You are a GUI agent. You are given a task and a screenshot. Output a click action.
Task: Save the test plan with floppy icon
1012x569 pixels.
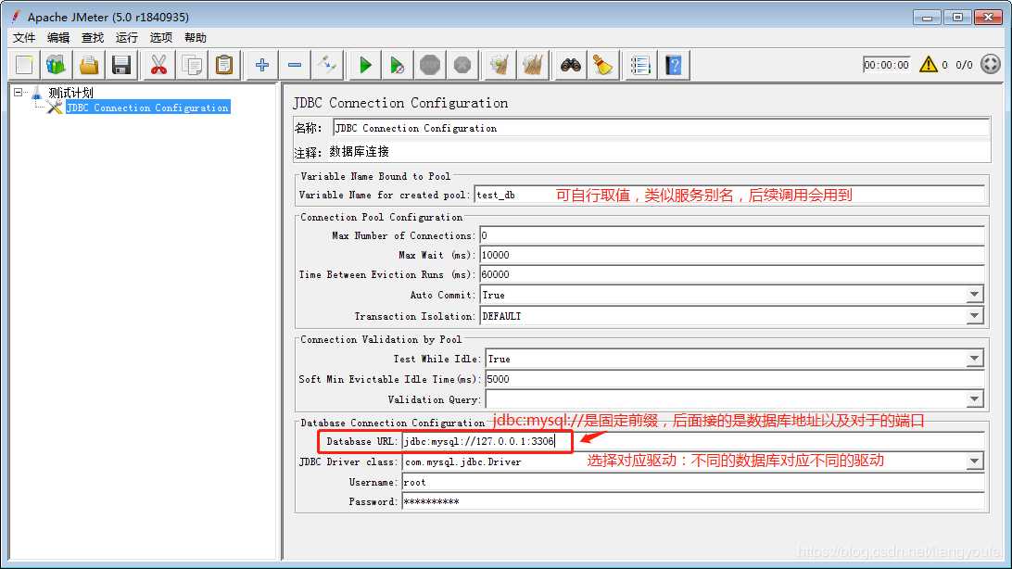pyautogui.click(x=121, y=65)
